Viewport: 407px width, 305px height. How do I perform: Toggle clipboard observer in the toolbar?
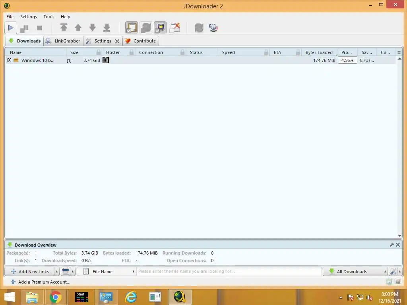pos(131,28)
